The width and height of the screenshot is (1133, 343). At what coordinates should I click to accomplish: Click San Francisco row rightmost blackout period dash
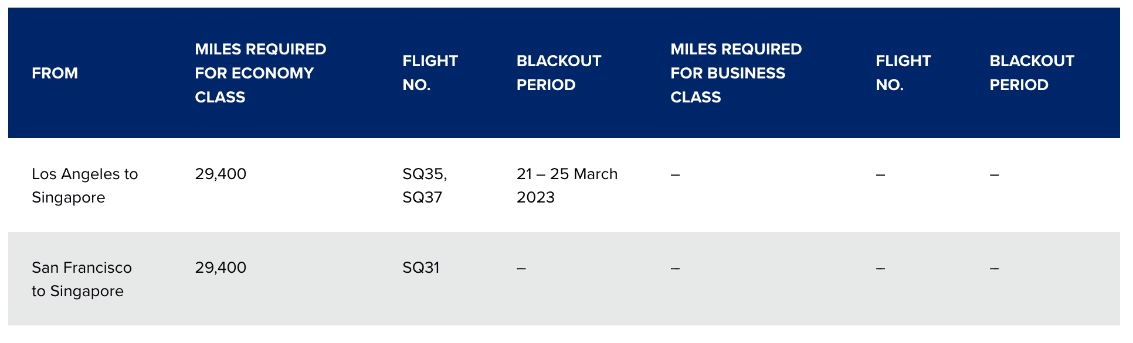tap(994, 268)
